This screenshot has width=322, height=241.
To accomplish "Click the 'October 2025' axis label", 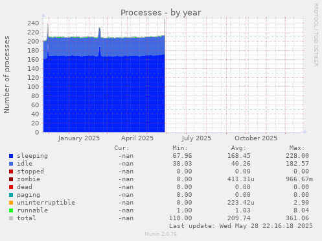I will point(256,138).
